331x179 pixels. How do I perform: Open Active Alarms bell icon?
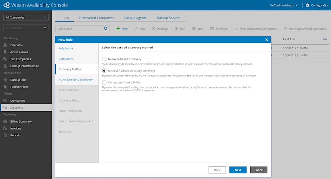point(5,52)
